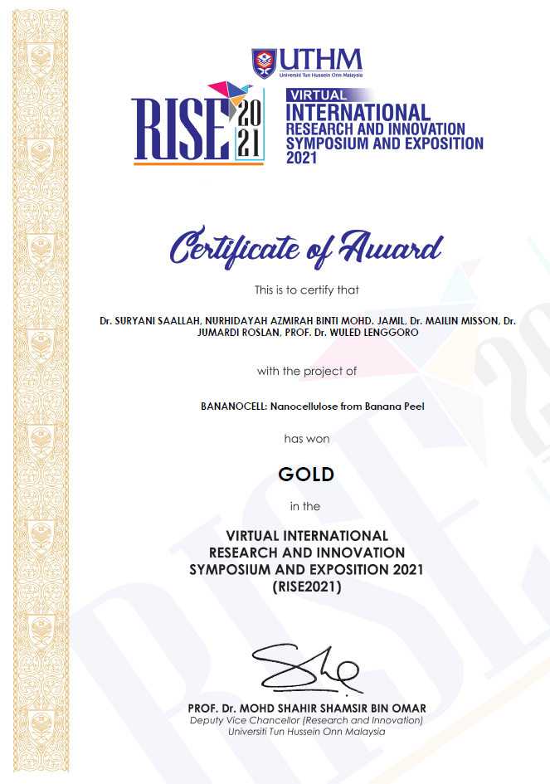Click the 'This is to certify that' line
550x784 pixels.
click(x=306, y=290)
